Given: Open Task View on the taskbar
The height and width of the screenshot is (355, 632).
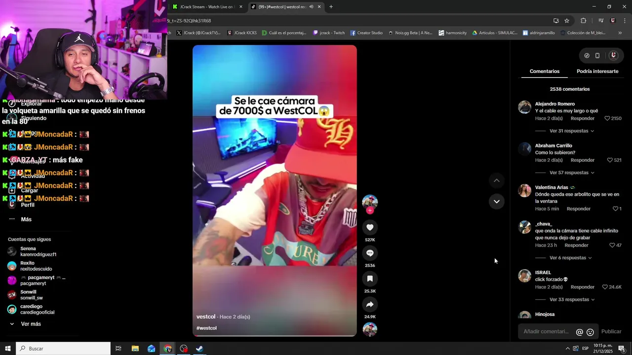Looking at the screenshot, I should point(118,349).
